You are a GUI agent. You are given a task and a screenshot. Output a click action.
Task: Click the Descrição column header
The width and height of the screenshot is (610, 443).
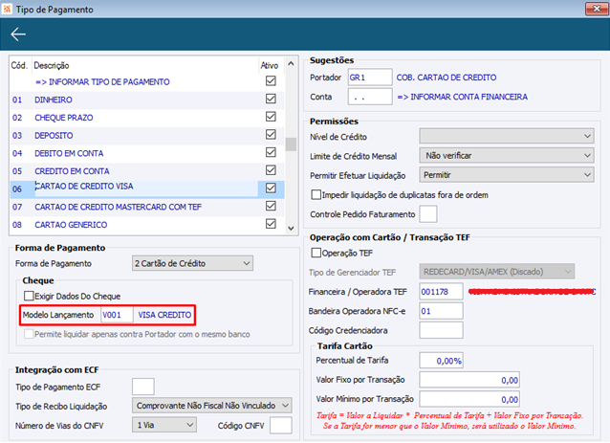[x=52, y=65]
